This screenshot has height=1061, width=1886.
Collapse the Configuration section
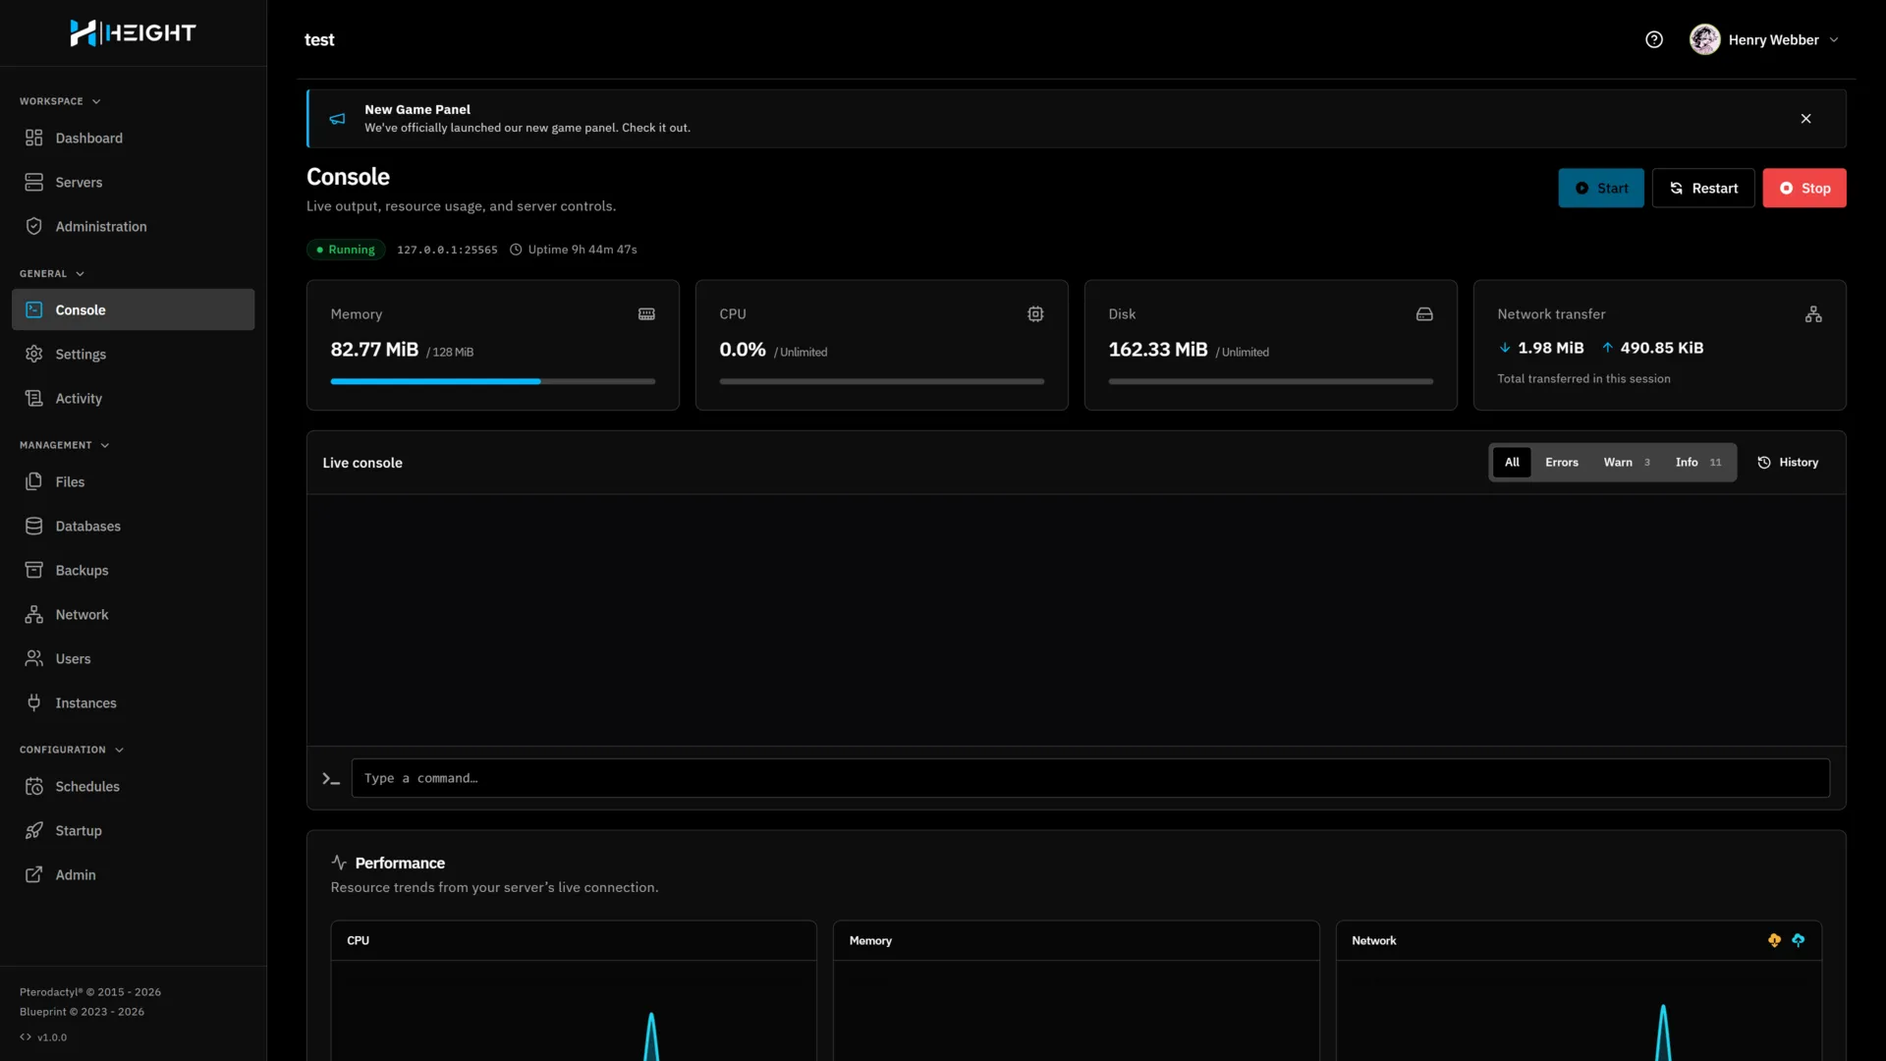point(72,750)
